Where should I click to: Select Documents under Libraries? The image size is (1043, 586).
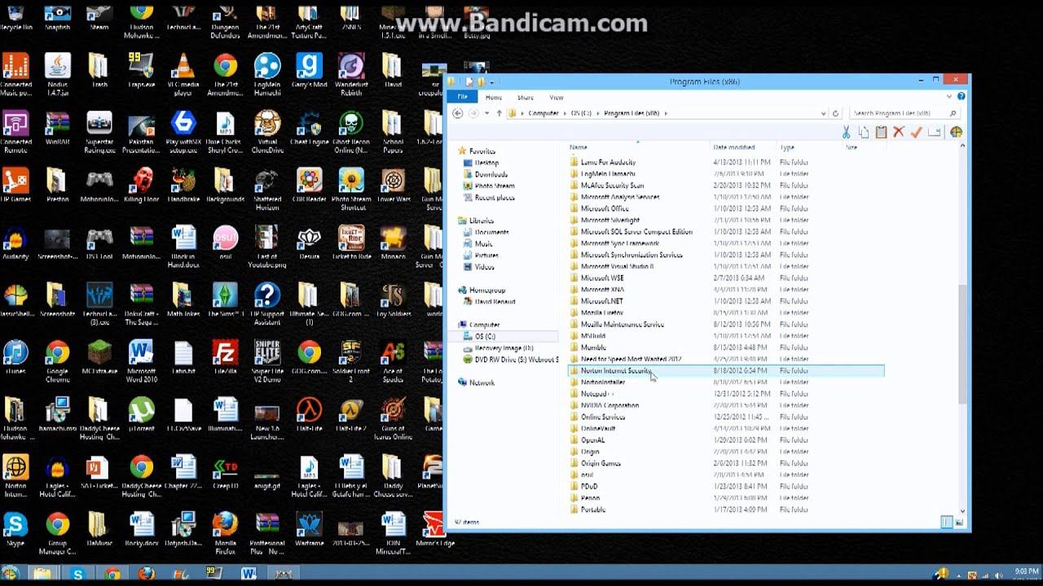point(491,232)
